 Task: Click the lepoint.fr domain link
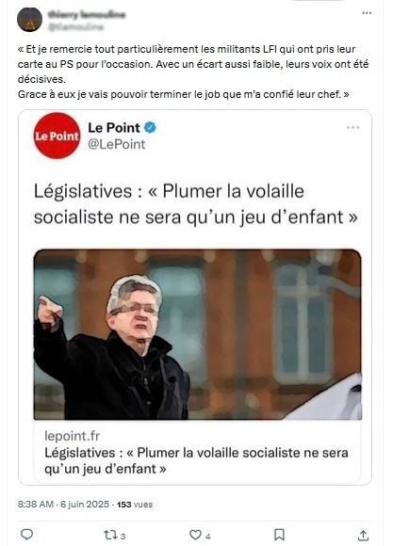coord(73,436)
